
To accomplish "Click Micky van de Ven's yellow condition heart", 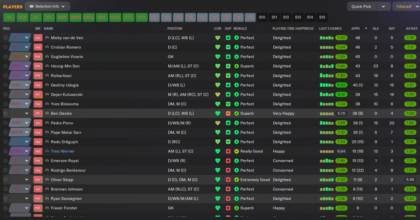I will [217, 38].
